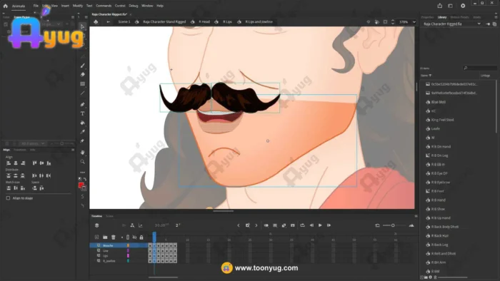Click the Align left edge icon
This screenshot has width=500, height=281.
click(x=9, y=163)
